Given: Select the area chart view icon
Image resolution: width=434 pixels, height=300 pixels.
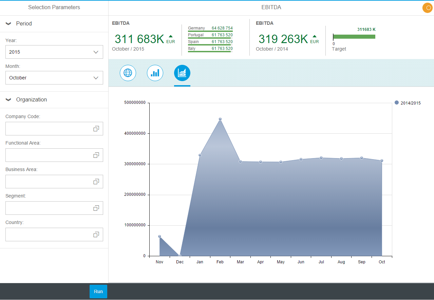Looking at the screenshot, I should click(x=182, y=73).
